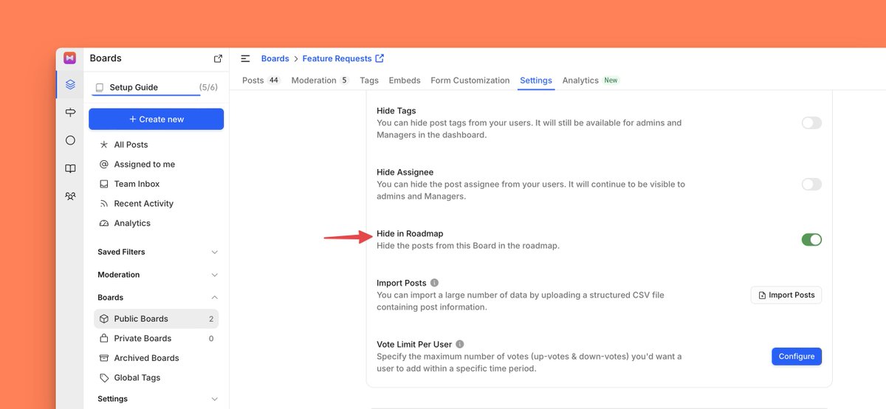
Task: Select the Settings tab
Action: click(536, 80)
